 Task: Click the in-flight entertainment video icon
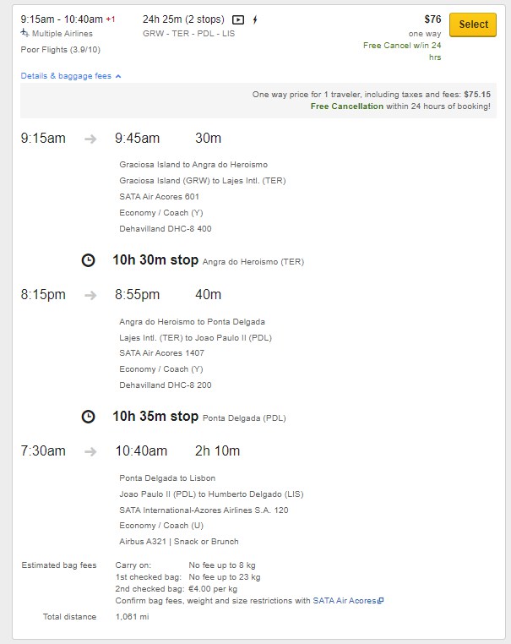point(238,19)
